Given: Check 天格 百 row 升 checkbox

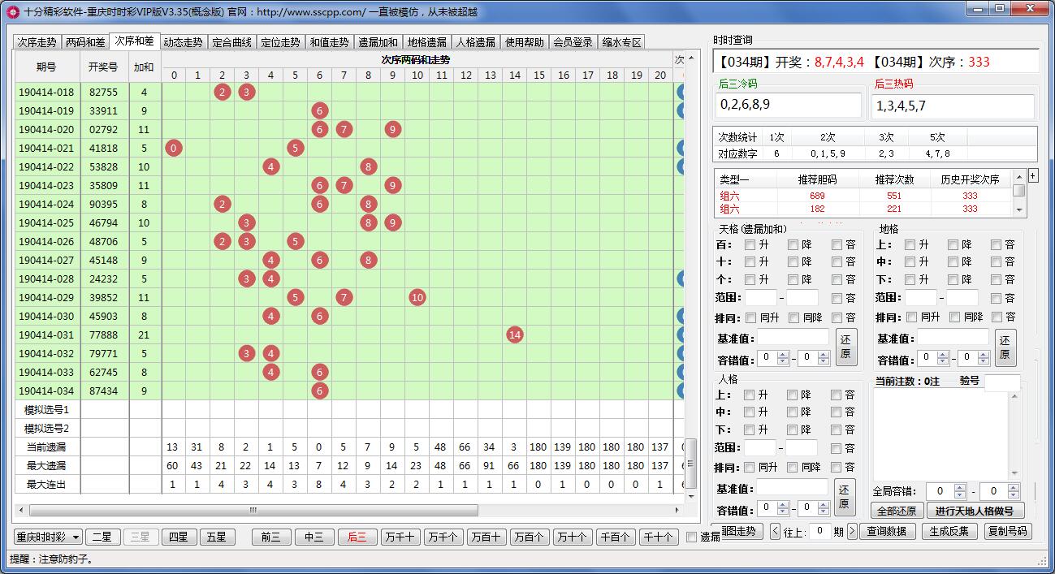Looking at the screenshot, I should coord(750,244).
